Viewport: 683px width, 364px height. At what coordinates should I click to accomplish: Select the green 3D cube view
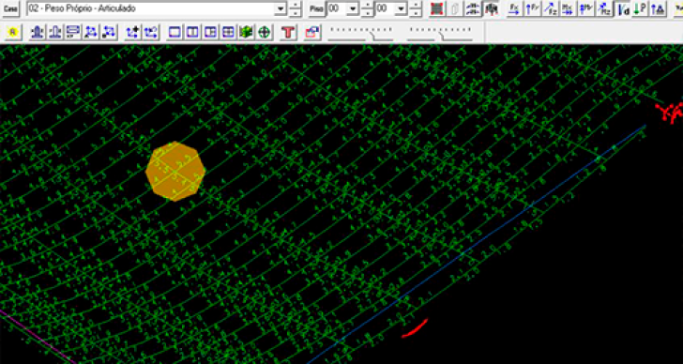point(246,32)
